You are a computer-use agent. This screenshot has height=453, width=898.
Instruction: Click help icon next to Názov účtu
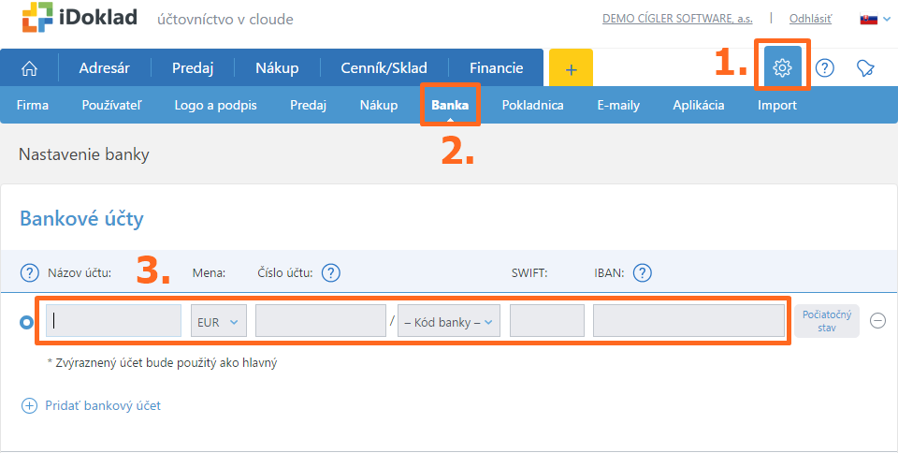pos(30,273)
